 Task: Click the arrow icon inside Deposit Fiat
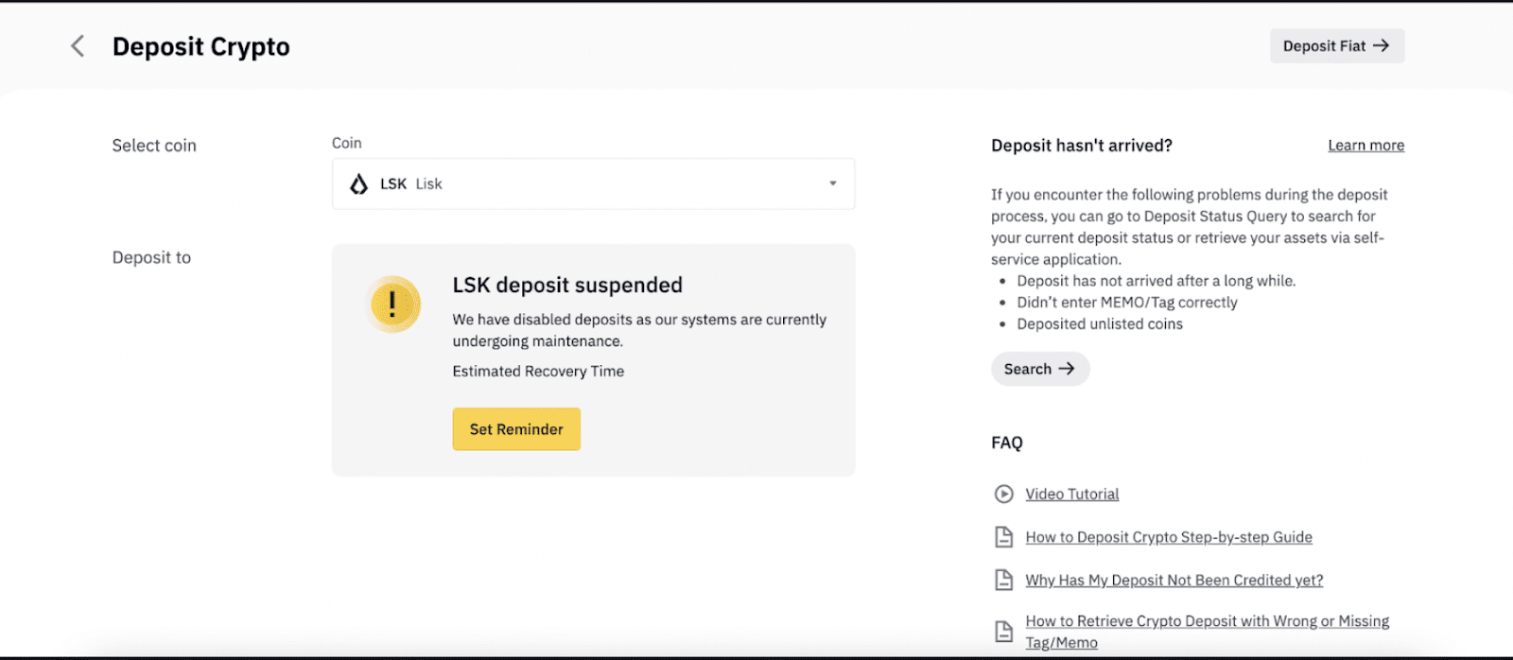coord(1381,46)
